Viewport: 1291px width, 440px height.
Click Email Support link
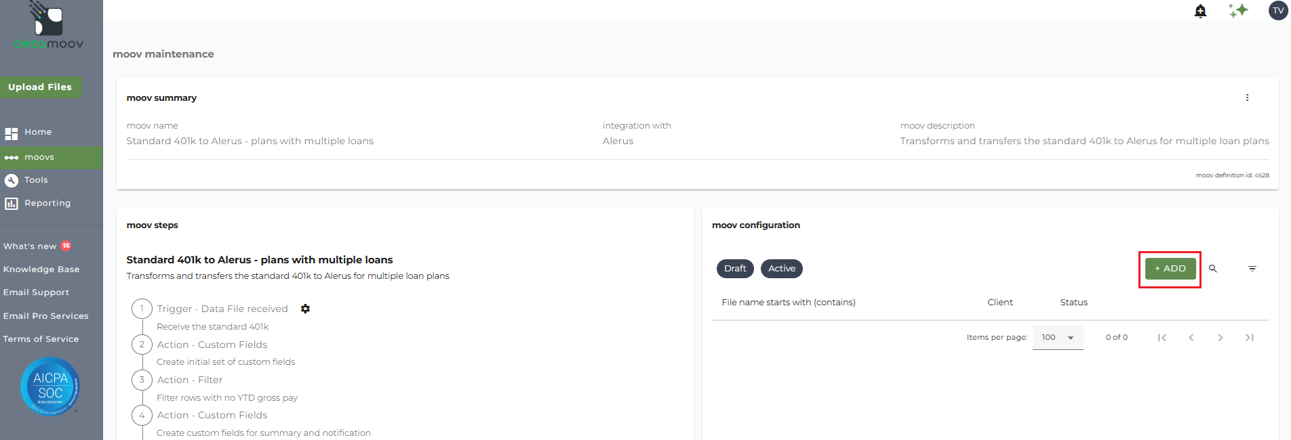pos(36,292)
